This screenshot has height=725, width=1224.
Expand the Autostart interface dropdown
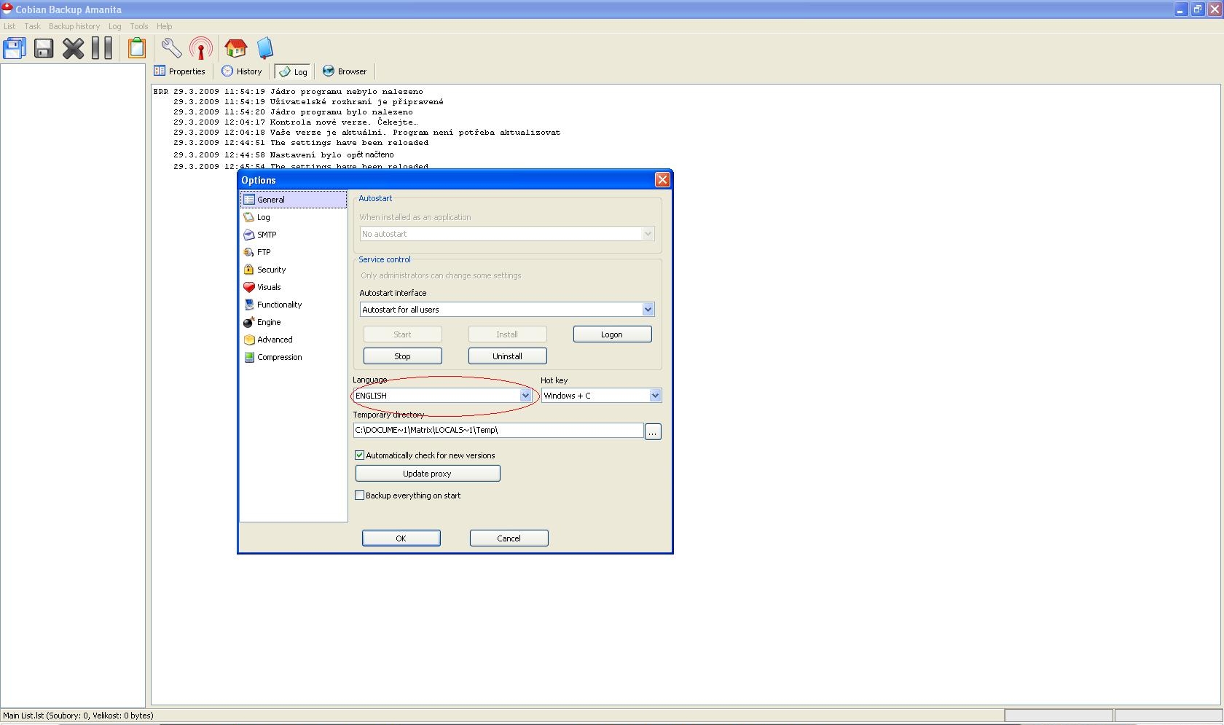tap(647, 310)
